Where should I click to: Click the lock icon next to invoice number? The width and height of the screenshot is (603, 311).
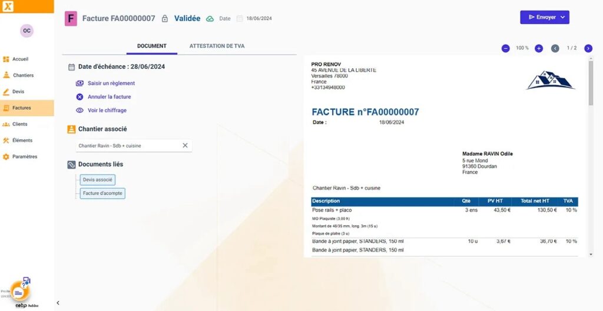165,19
